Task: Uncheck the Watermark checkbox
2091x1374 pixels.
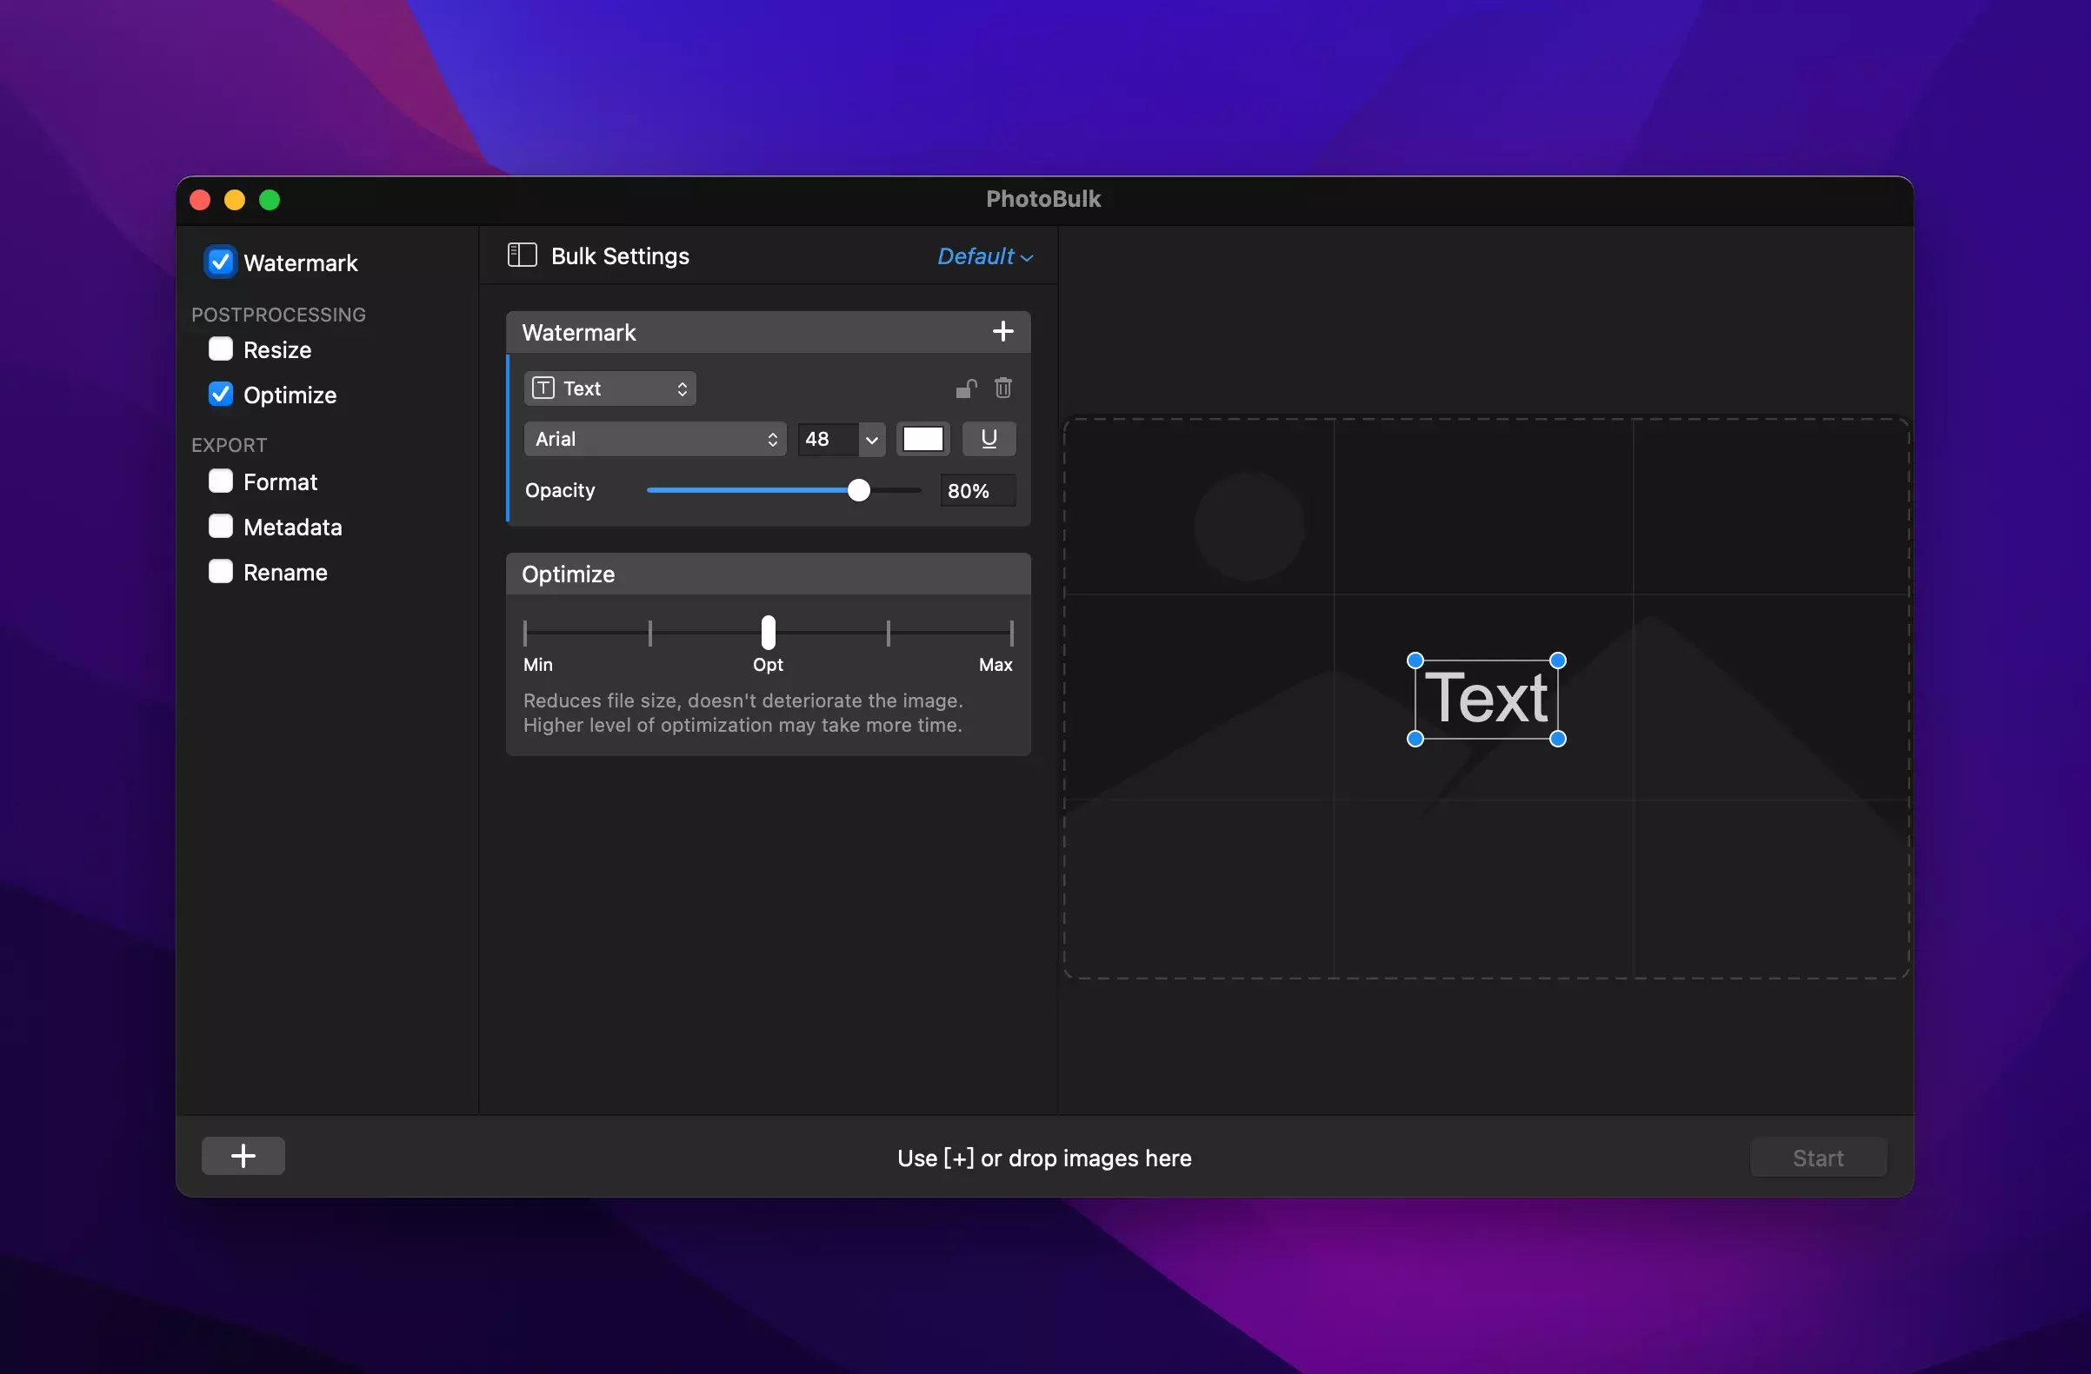Action: coord(221,262)
